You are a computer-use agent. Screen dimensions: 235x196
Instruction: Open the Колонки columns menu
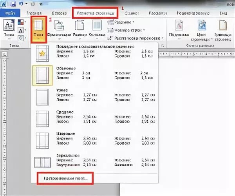point(97,29)
